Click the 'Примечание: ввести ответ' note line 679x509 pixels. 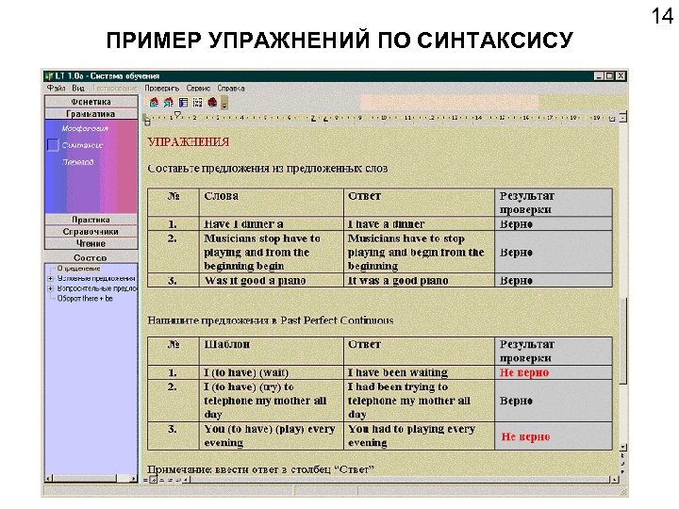coord(260,469)
